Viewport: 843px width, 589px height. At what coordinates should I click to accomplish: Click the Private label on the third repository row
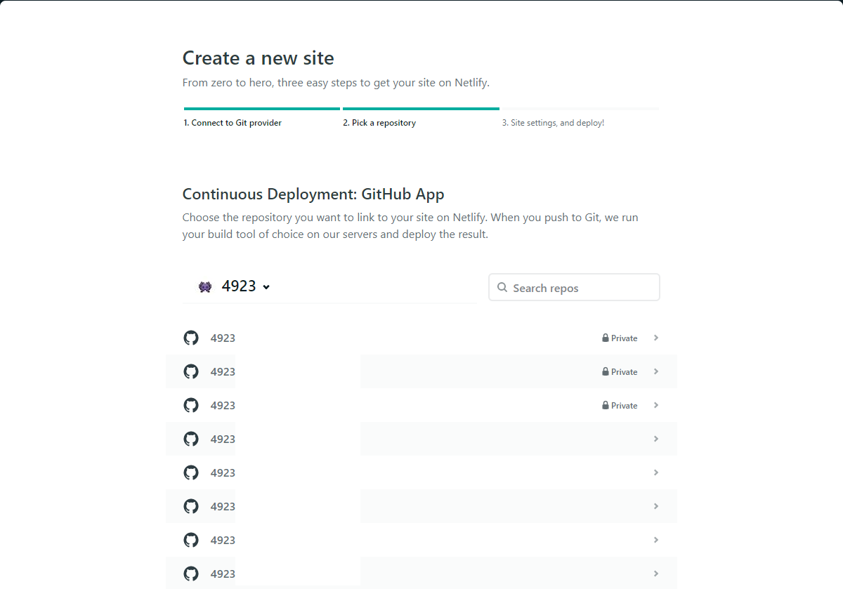624,405
